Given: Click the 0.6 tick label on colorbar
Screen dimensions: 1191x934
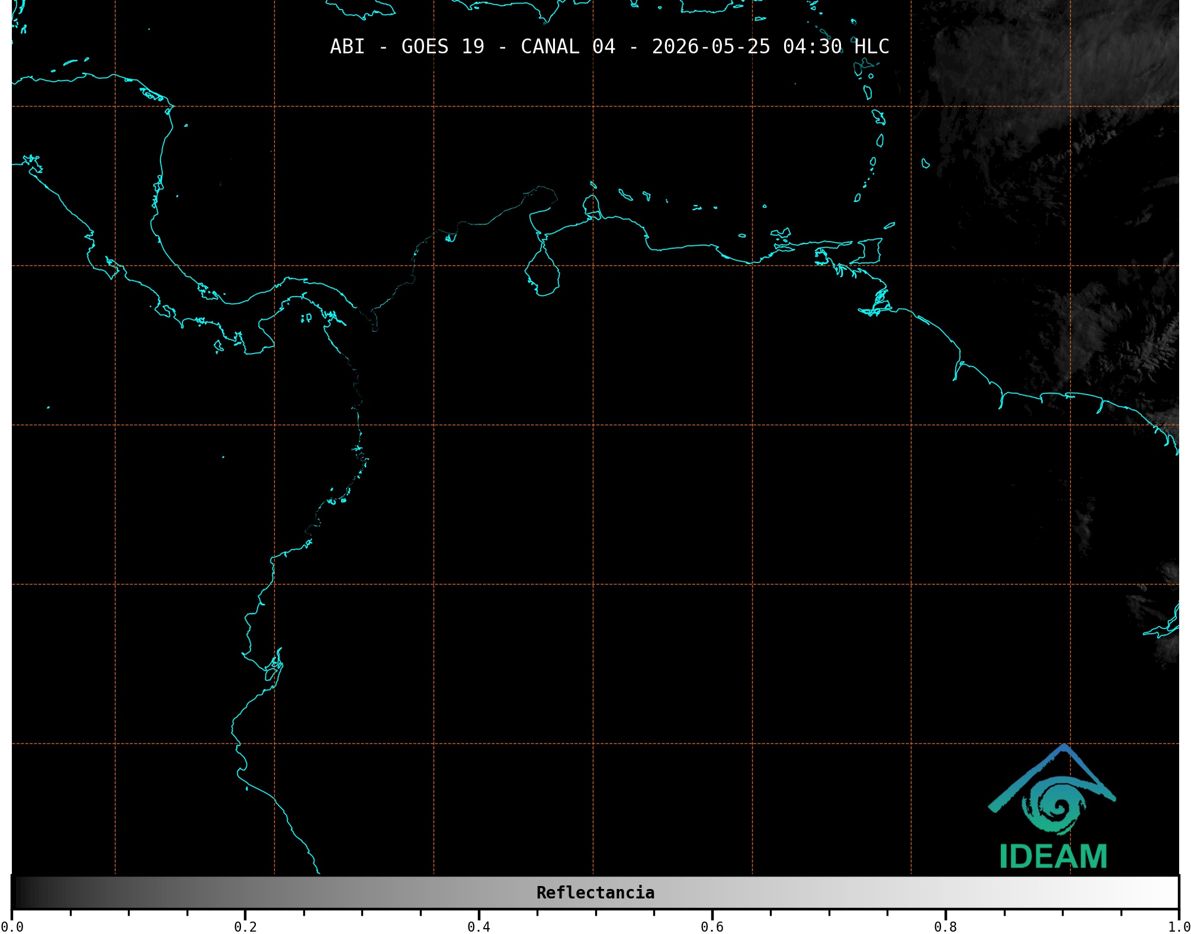Looking at the screenshot, I should (712, 926).
